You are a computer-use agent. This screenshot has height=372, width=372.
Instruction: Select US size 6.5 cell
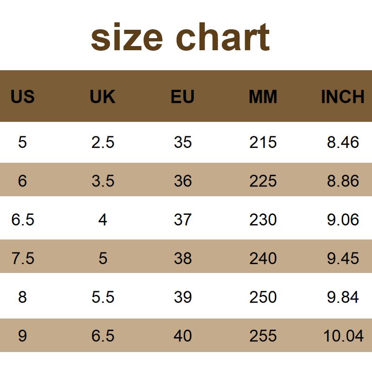point(23,219)
